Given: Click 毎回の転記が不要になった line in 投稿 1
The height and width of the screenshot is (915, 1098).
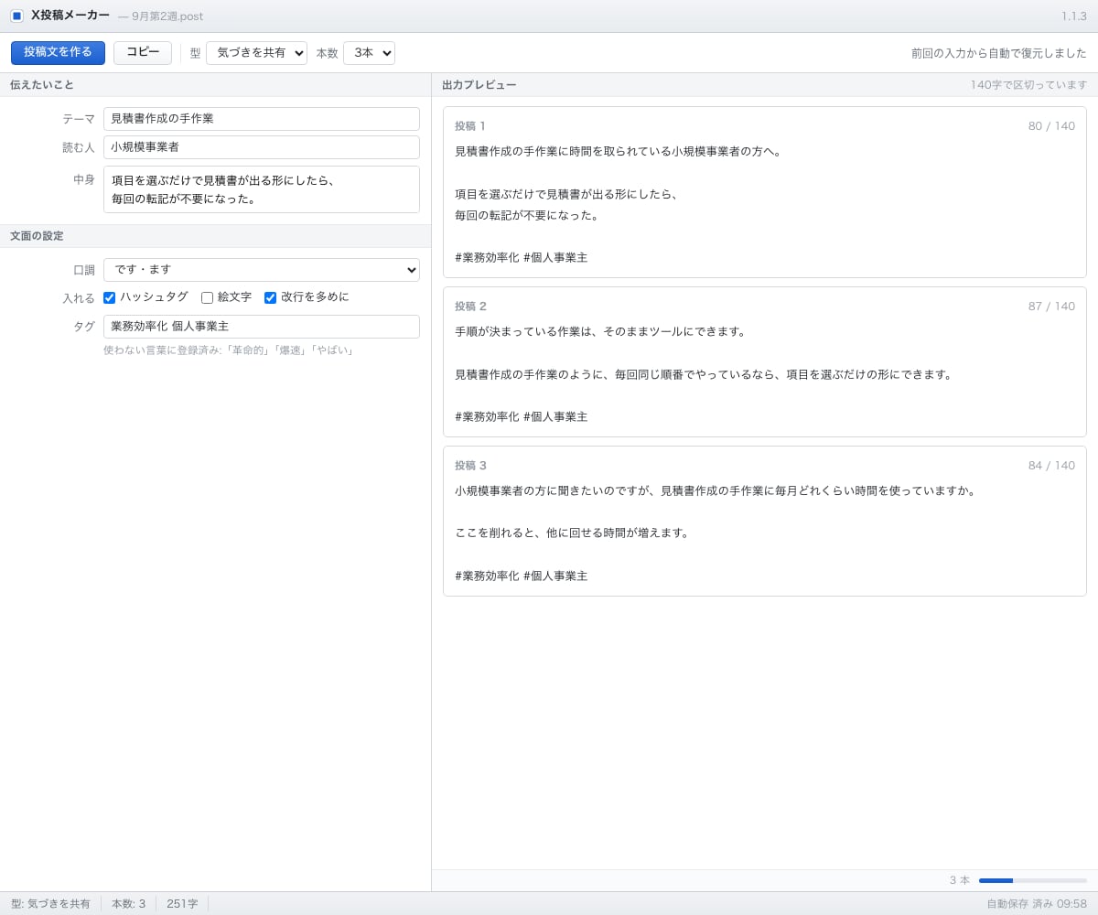Looking at the screenshot, I should click(x=527, y=216).
